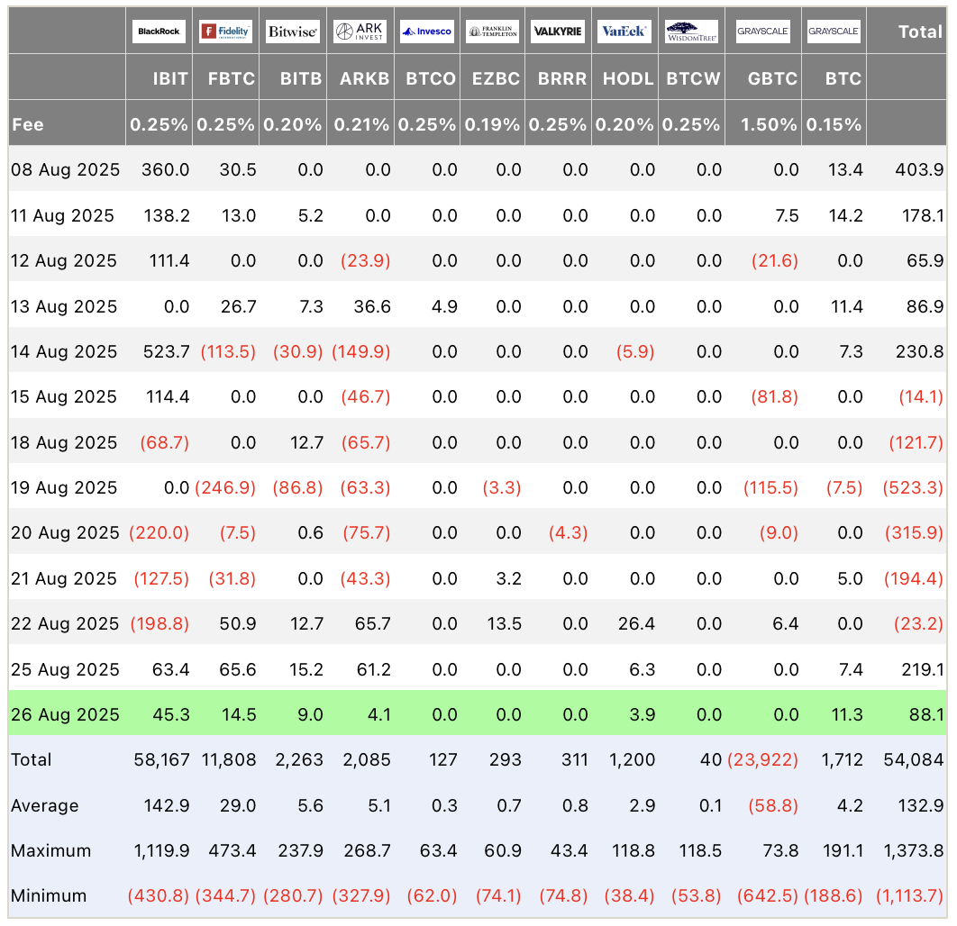Select the VanEck logo
This screenshot has height=926, width=957.
tap(624, 32)
